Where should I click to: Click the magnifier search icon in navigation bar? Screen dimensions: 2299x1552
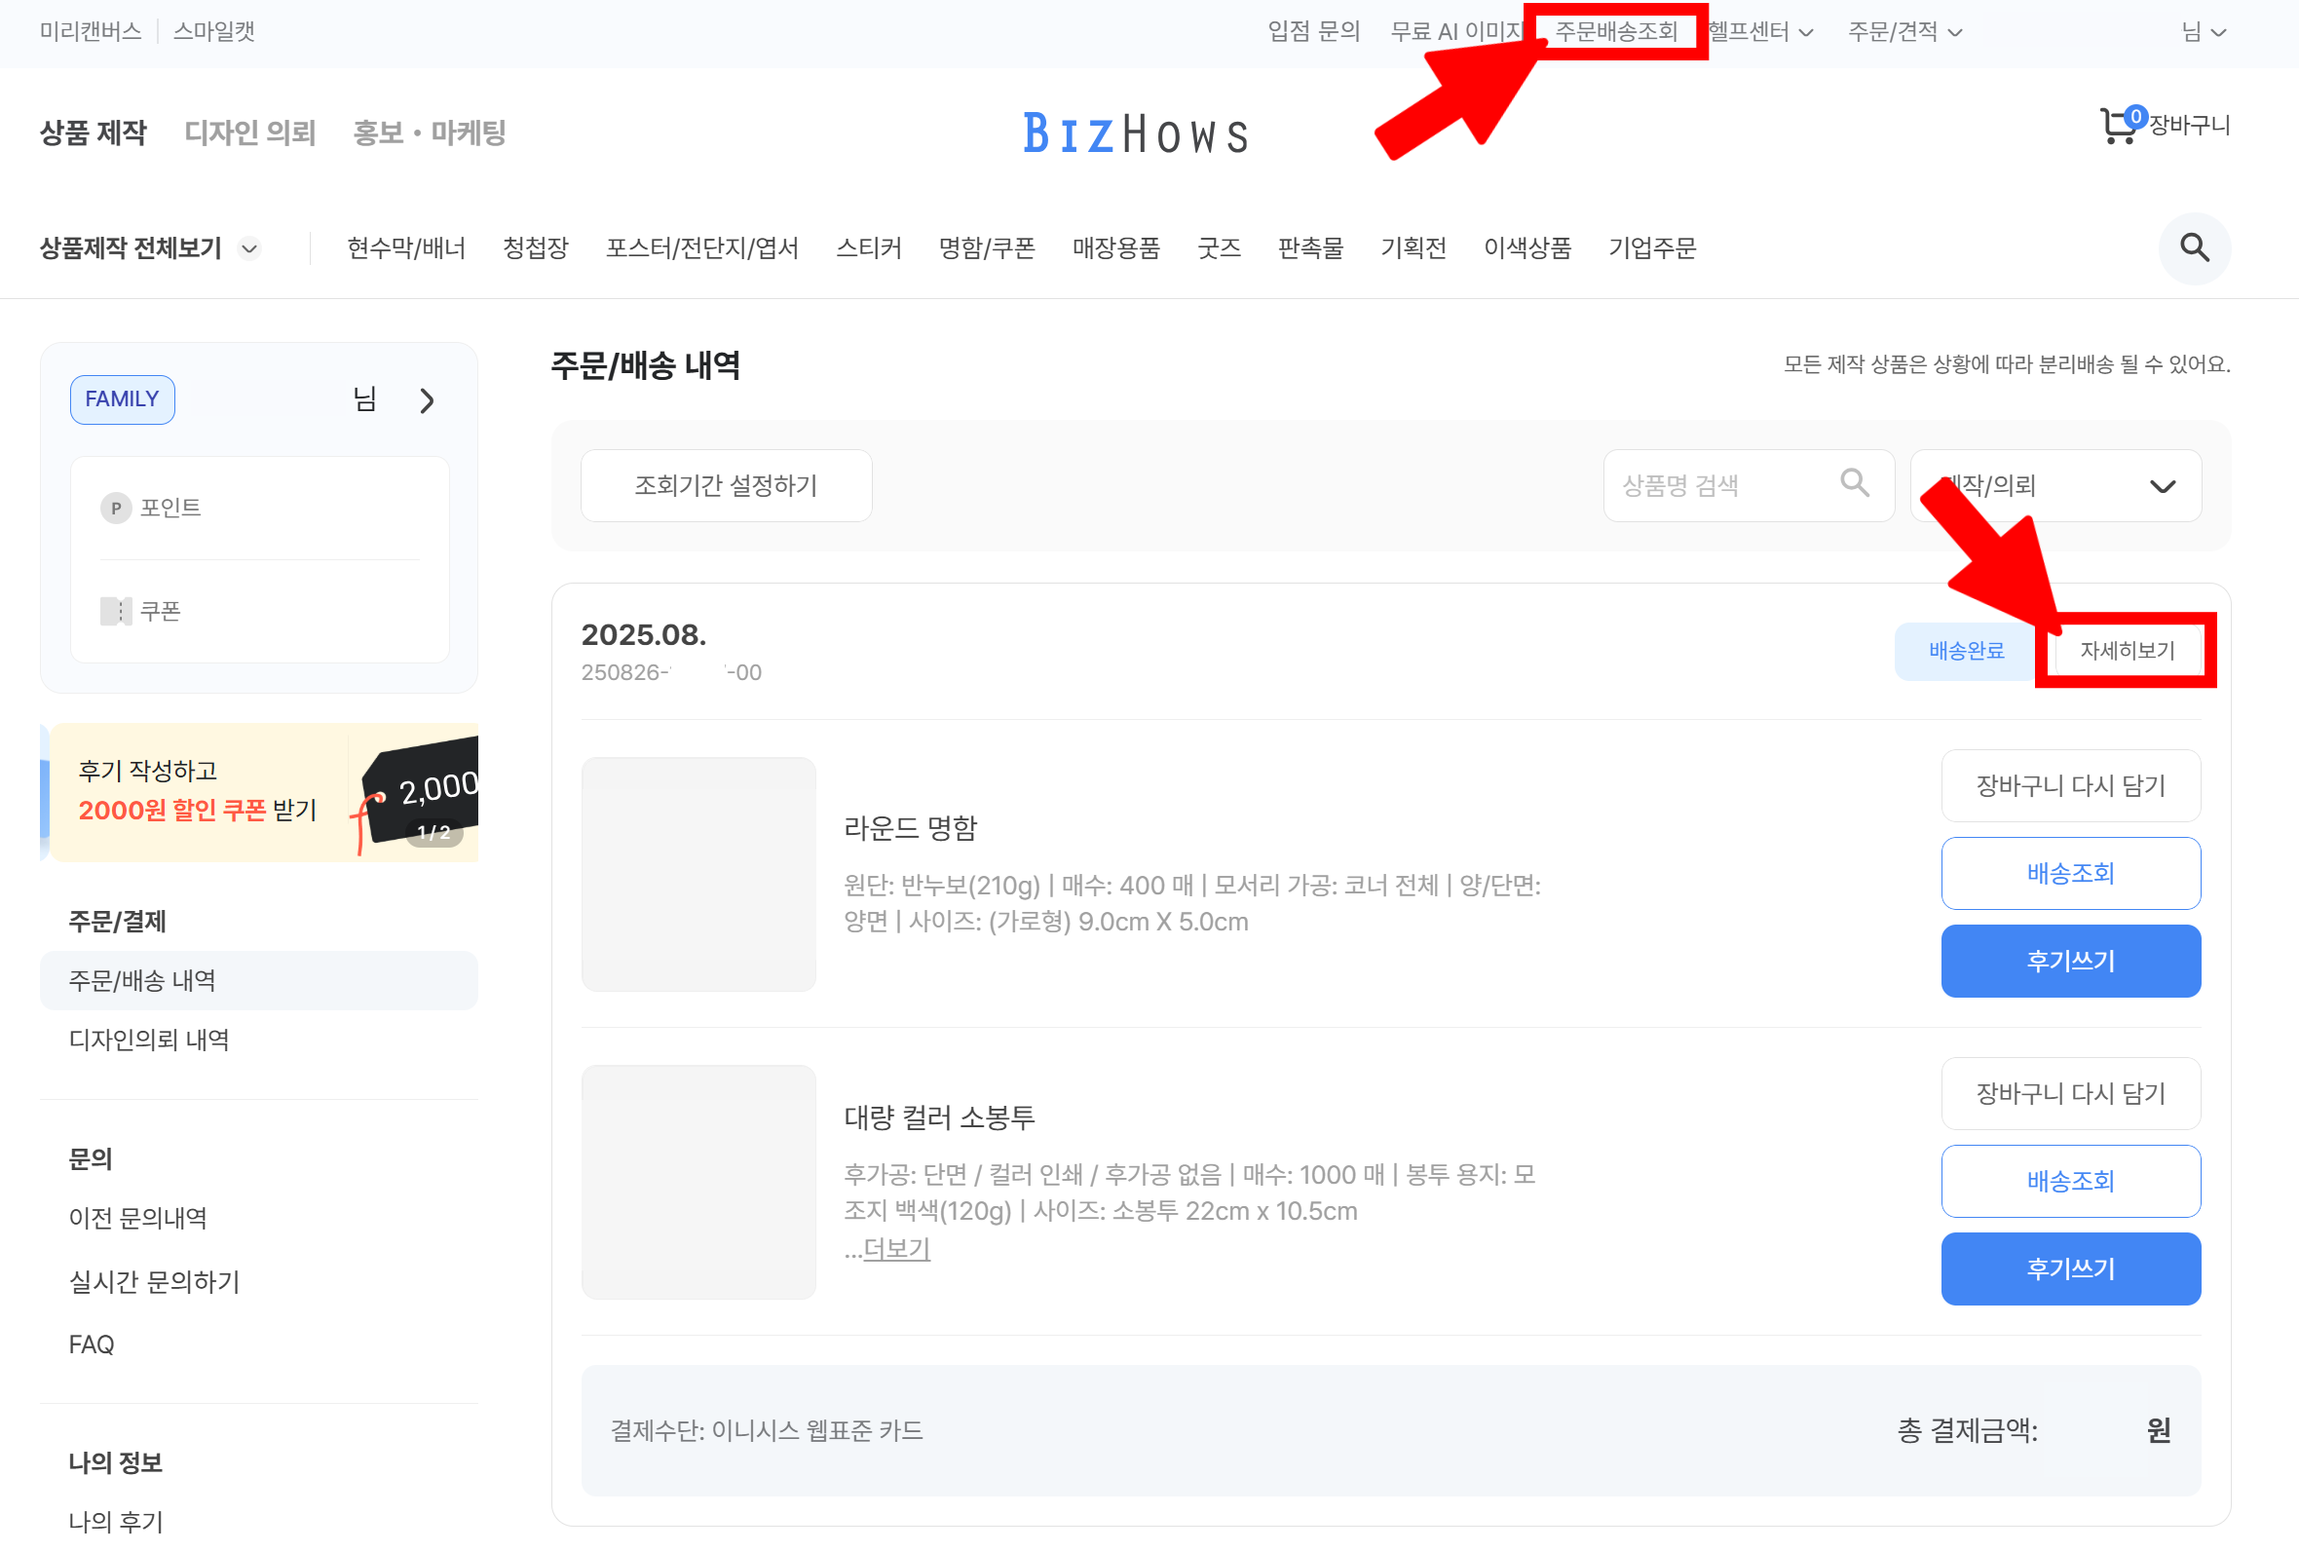(x=2193, y=247)
